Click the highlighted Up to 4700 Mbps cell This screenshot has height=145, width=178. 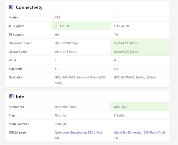pyautogui.click(x=140, y=43)
